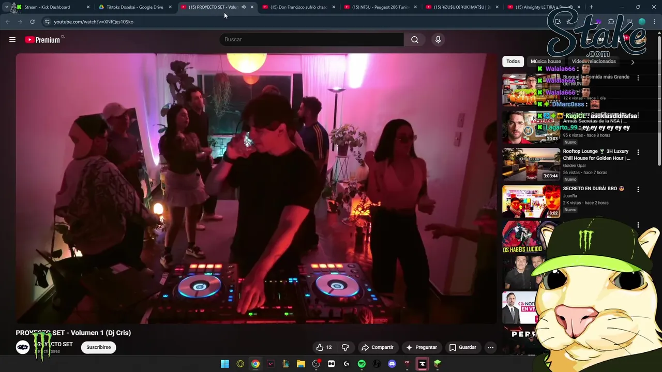Open a new browser tab
The height and width of the screenshot is (372, 662).
[x=591, y=7]
